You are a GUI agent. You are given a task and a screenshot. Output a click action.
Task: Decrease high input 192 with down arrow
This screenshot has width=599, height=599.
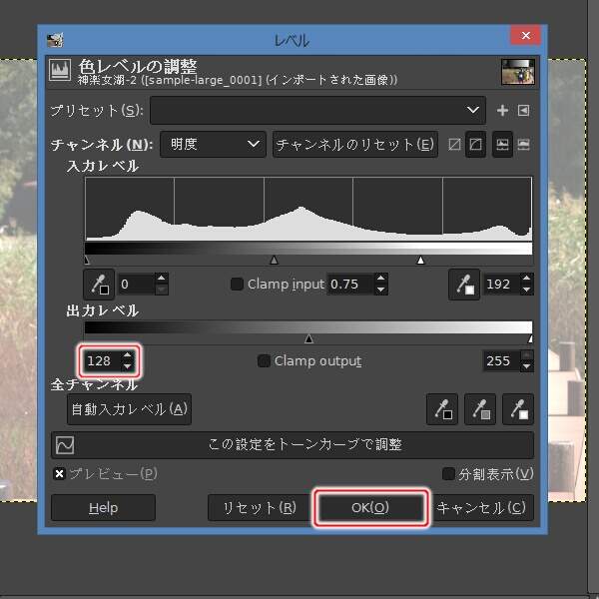tap(527, 290)
